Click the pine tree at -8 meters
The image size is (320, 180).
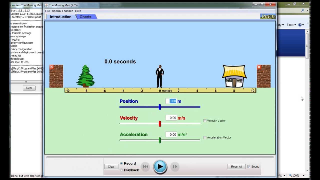[86, 76]
